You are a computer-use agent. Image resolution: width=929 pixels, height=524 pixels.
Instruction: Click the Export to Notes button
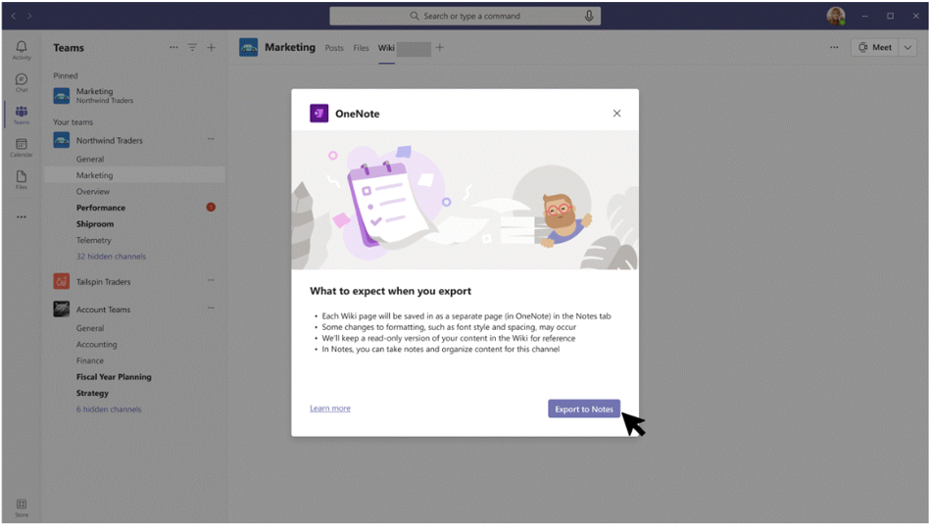(584, 409)
